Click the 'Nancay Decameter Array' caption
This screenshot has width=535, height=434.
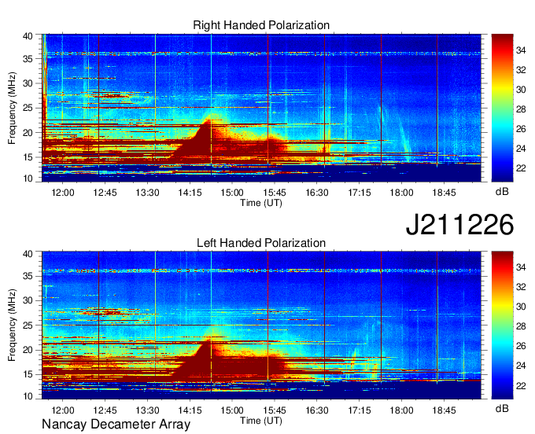[116, 425]
